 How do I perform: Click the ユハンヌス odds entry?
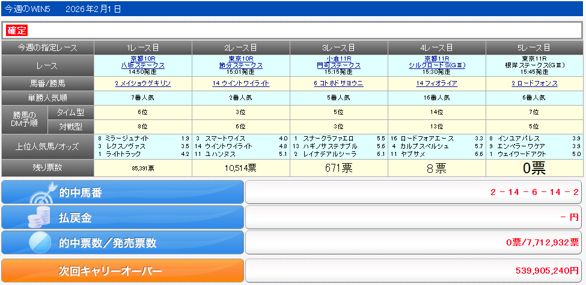pyautogui.click(x=240, y=154)
